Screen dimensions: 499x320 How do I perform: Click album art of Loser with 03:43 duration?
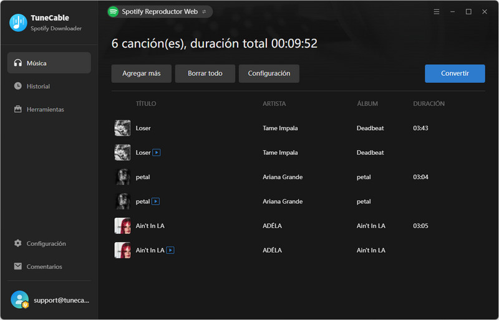click(122, 128)
